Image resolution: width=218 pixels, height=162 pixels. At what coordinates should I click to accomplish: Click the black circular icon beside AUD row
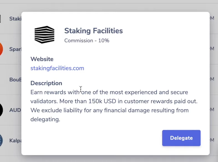1,110
